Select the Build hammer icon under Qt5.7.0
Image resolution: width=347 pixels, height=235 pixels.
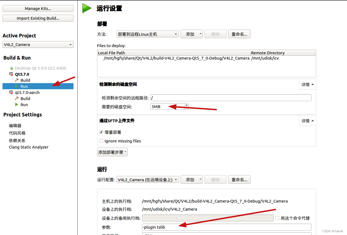tap(17, 80)
